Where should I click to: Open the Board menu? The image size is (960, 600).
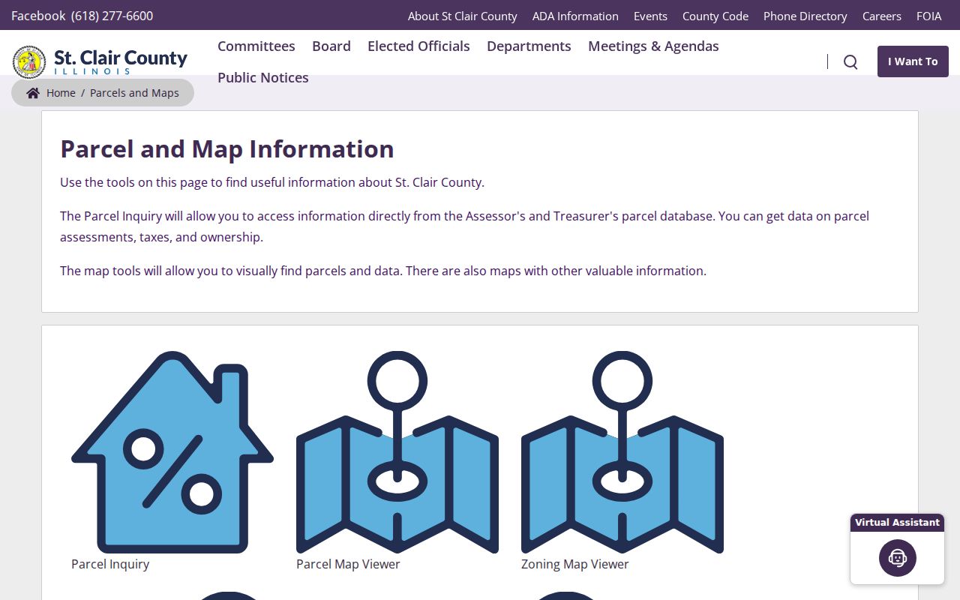(331, 46)
